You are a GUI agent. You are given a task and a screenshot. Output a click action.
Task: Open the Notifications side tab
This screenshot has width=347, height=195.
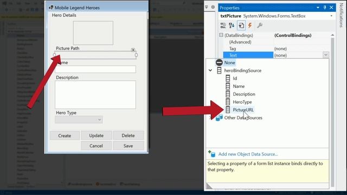[341, 15]
